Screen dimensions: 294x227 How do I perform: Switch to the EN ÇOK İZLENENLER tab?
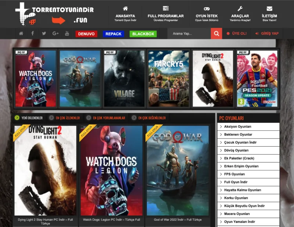(x=68, y=118)
